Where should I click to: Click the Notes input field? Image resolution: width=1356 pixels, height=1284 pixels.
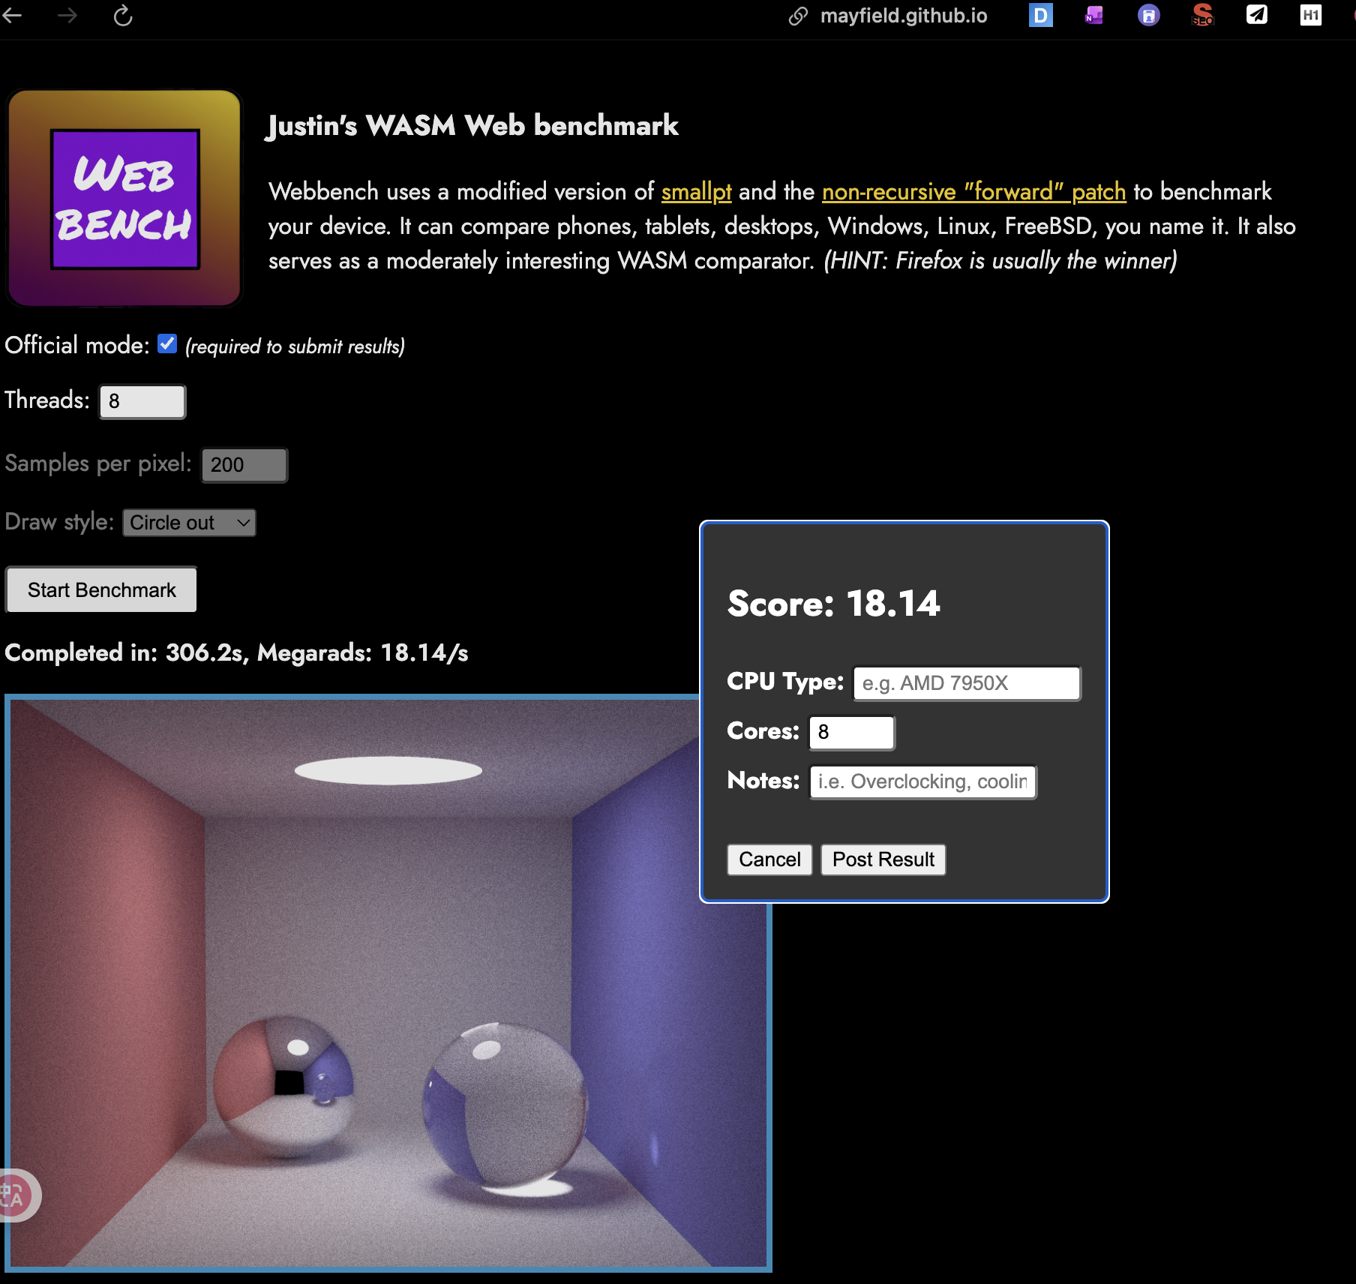(922, 782)
